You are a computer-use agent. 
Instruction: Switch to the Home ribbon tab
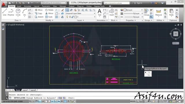coord(12,6)
